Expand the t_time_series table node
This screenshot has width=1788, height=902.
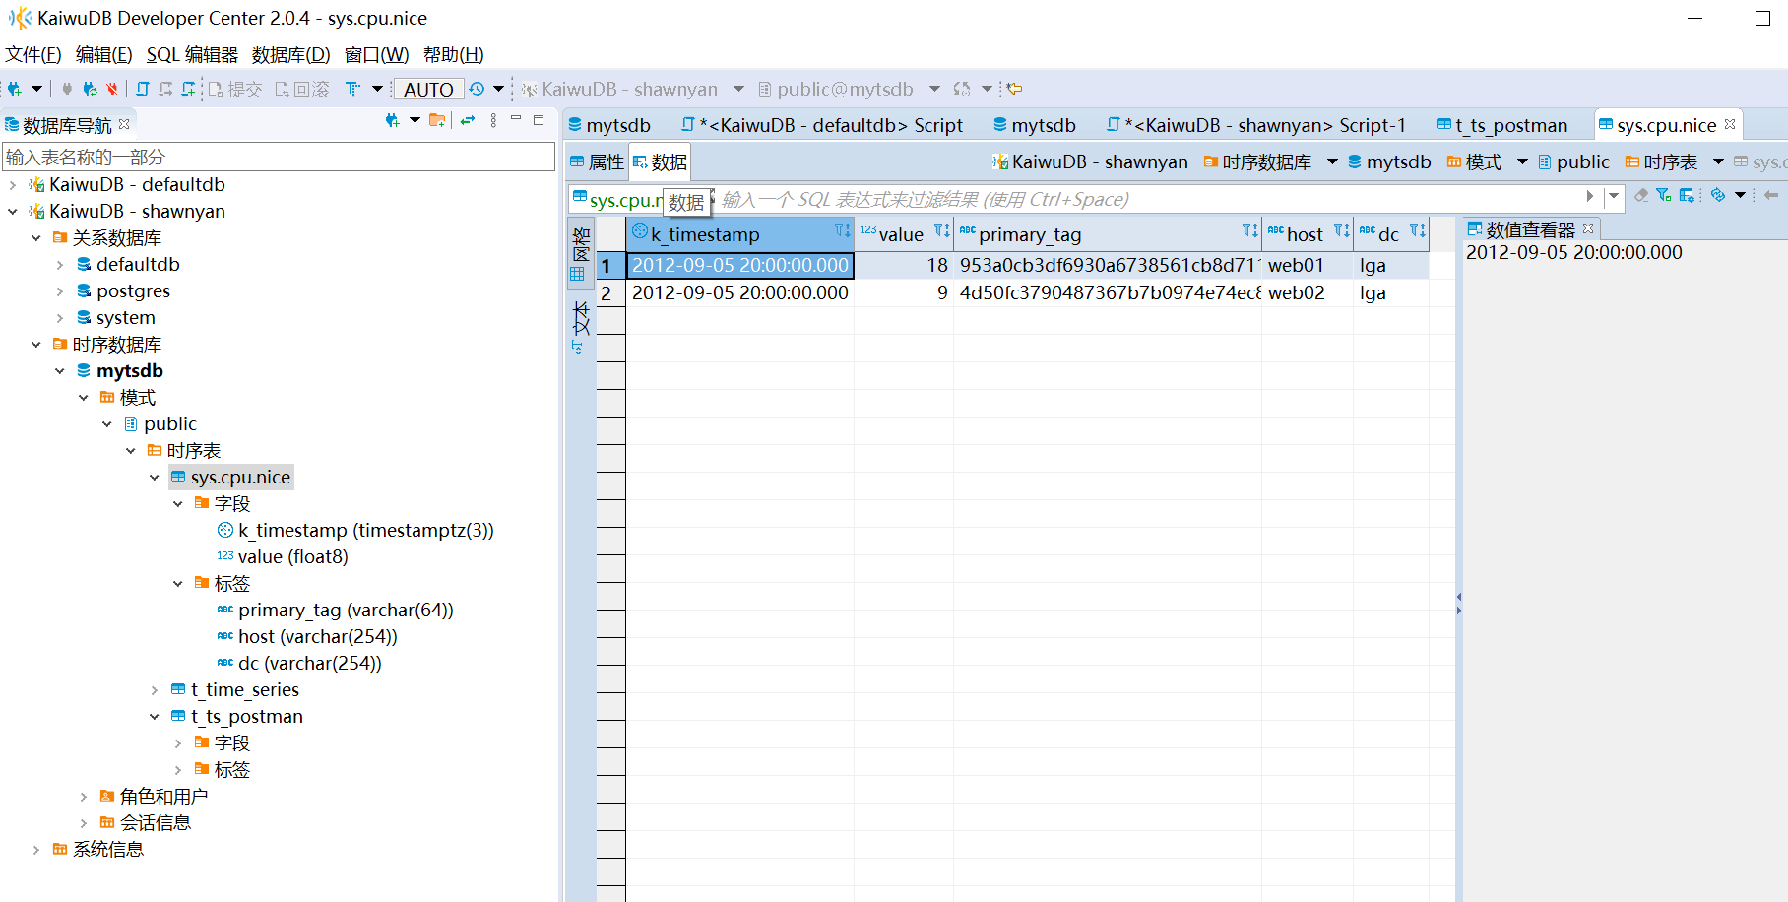pyautogui.click(x=155, y=689)
